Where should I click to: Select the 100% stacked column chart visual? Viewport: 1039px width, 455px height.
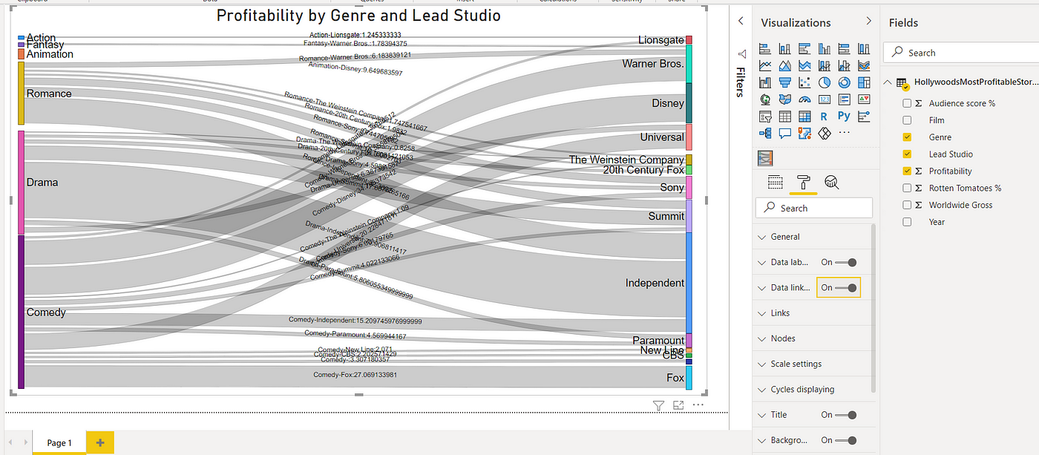[863, 49]
